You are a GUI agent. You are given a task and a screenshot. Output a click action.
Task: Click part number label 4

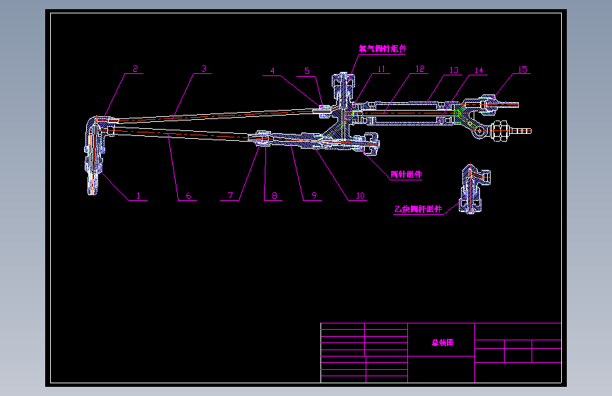pyautogui.click(x=272, y=71)
